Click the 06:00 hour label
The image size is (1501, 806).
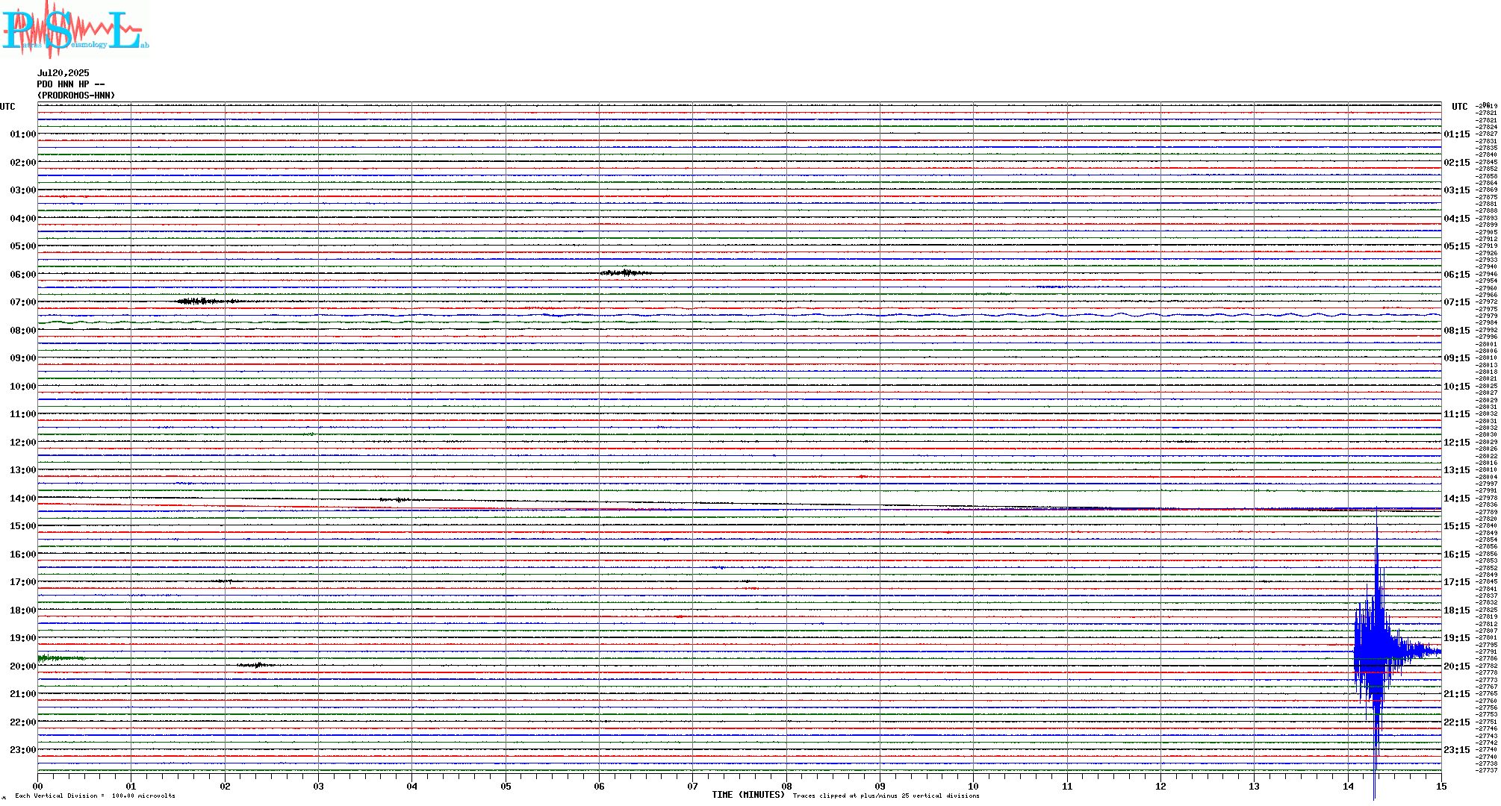pyautogui.click(x=22, y=275)
